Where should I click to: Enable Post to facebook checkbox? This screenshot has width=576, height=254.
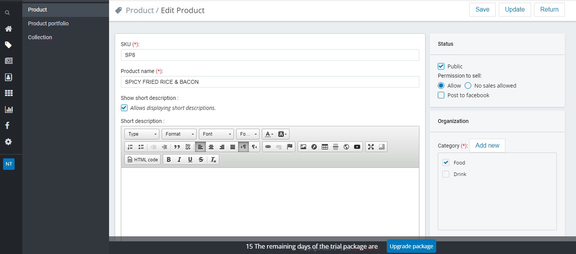[441, 95]
